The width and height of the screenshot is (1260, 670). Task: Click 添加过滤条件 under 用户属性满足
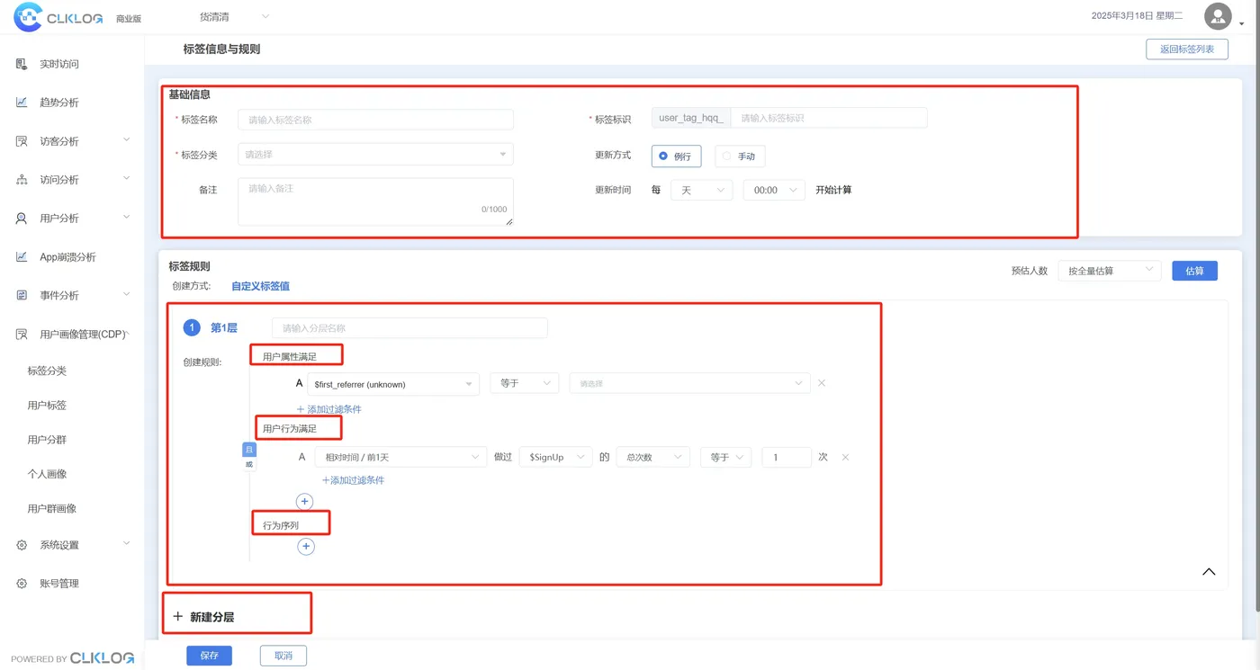[x=329, y=409]
